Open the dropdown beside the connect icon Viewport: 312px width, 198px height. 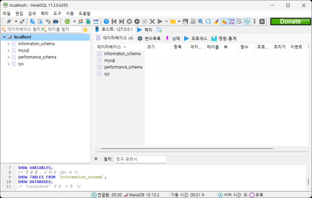(16, 21)
